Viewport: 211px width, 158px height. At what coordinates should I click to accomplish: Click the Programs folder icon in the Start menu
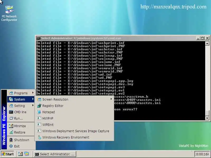[x=11, y=93]
